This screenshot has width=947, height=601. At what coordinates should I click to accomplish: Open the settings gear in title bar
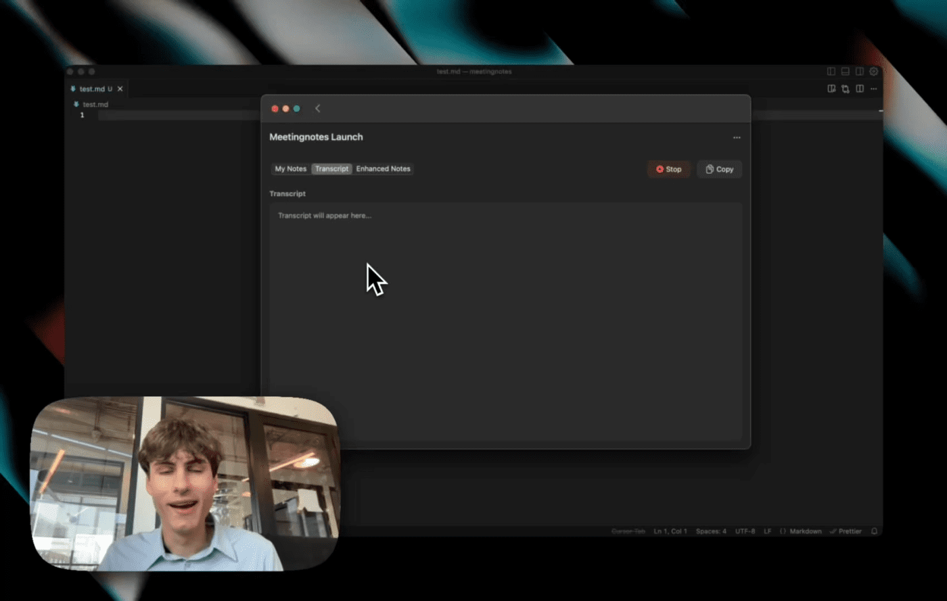873,72
